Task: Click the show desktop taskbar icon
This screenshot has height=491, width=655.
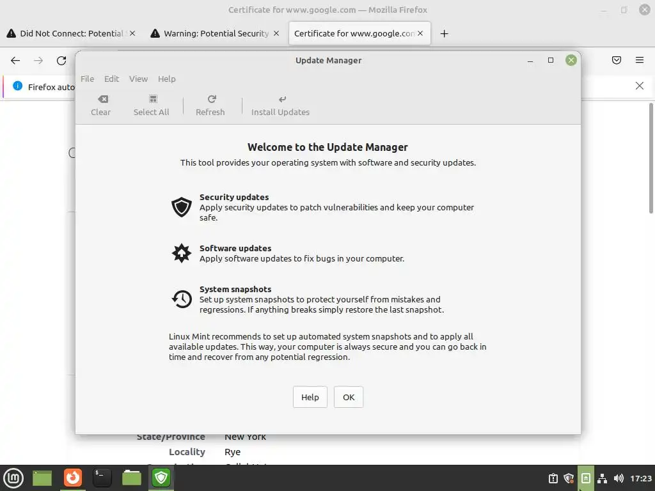Action: tap(42, 478)
